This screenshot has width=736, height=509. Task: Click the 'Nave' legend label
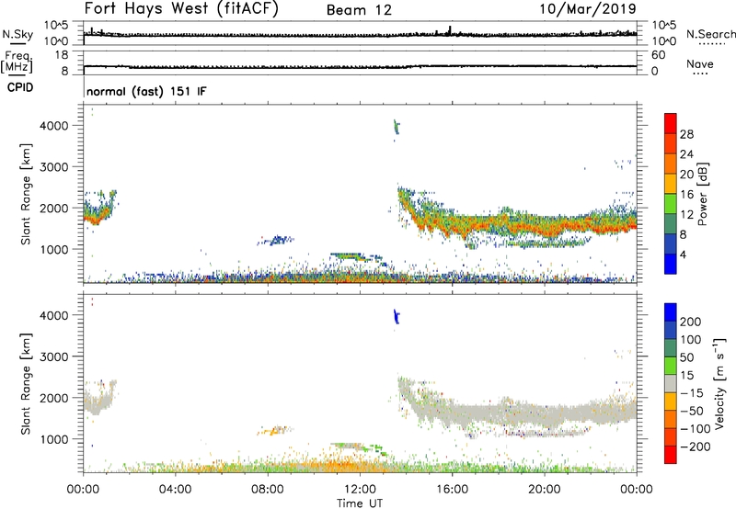pos(700,64)
